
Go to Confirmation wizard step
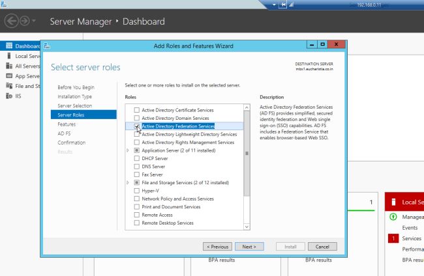[71, 143]
